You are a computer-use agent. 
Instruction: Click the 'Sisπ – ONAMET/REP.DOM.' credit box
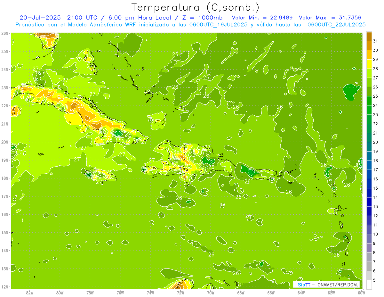click(326, 285)
